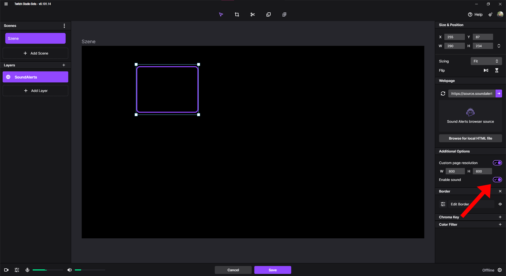Adjust the speaker volume slider

(x=90, y=270)
